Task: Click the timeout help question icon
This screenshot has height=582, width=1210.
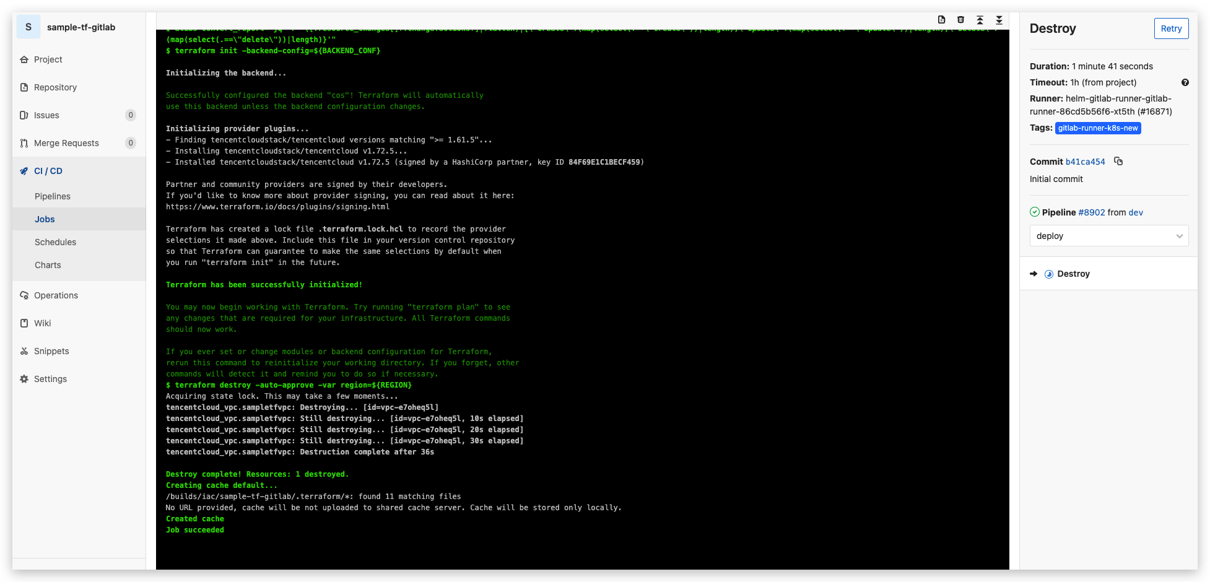Action: pos(1185,82)
